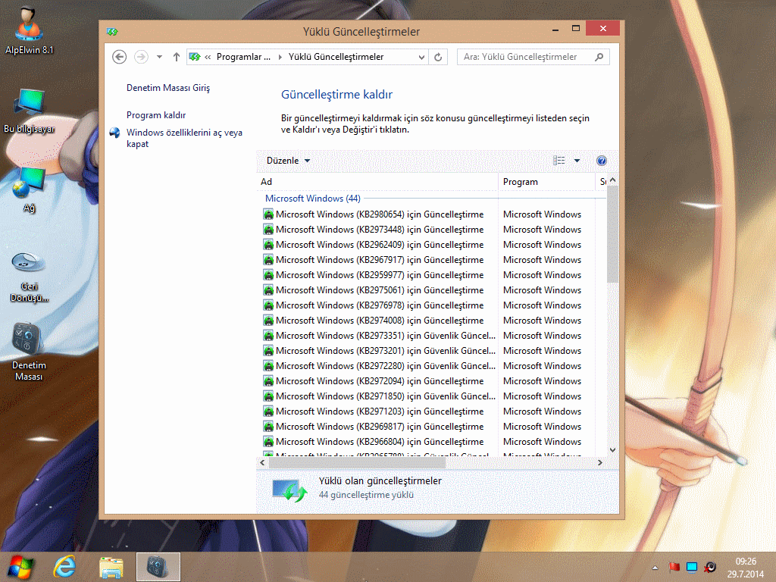Open Windows özelliklerini aç veya kapat
The width and height of the screenshot is (776, 582).
(x=184, y=138)
